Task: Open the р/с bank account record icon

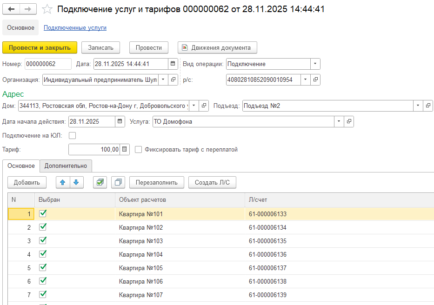Action: click(315, 80)
